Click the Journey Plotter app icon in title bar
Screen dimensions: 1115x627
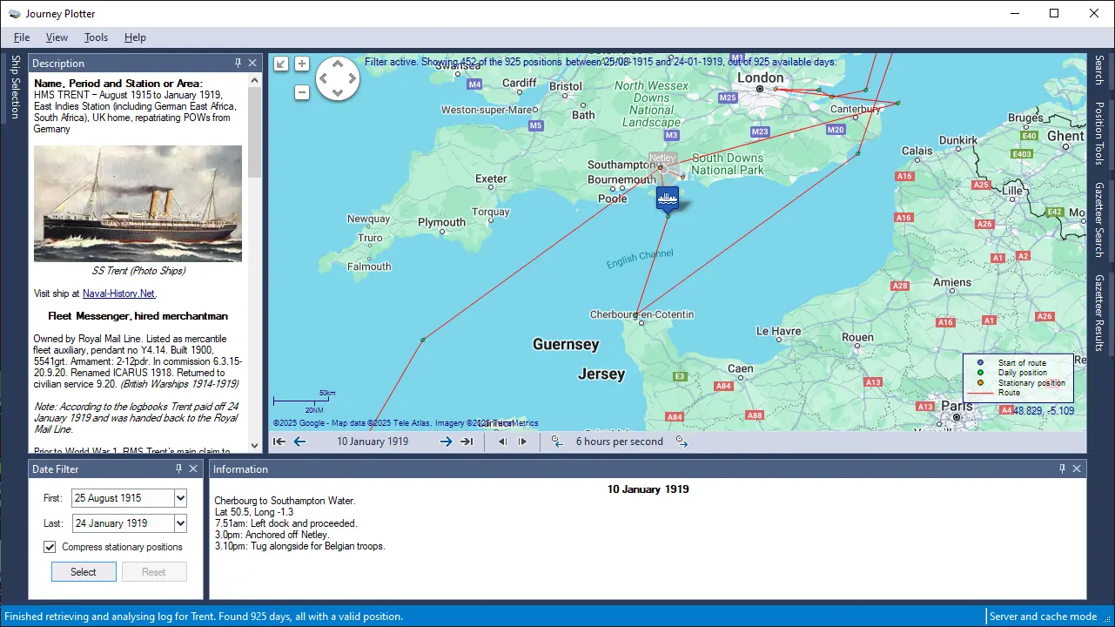click(15, 13)
